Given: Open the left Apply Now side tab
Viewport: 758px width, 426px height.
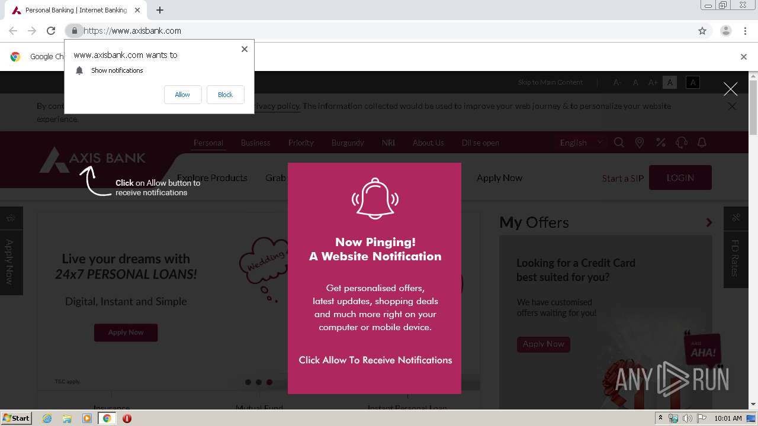Looking at the screenshot, I should (x=10, y=251).
